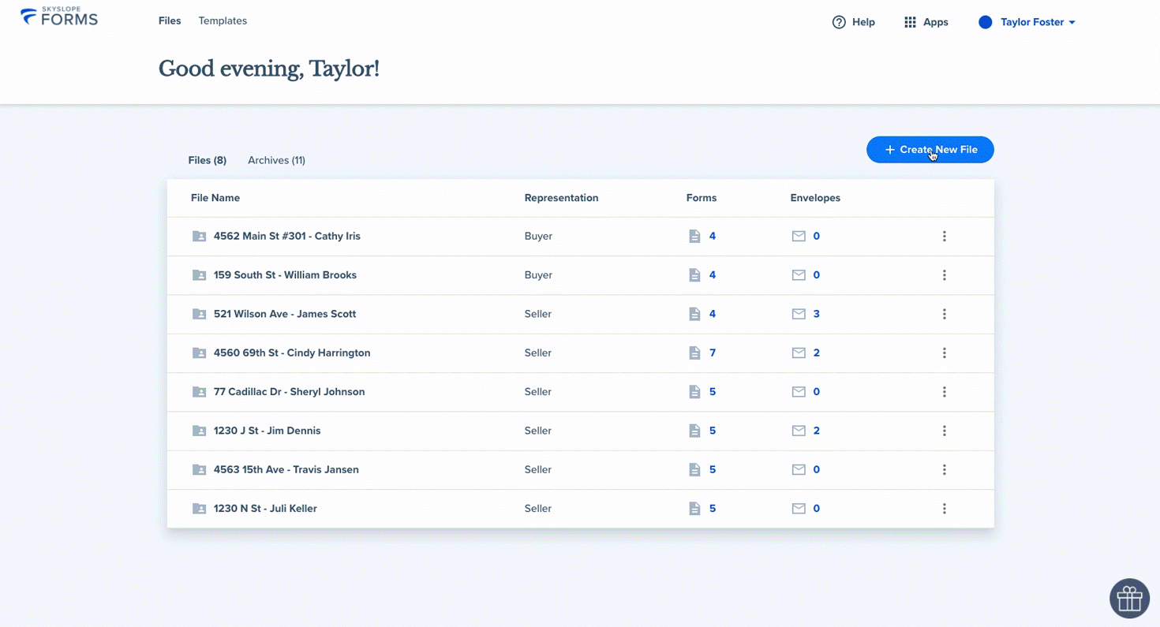Open the Apps grid icon
The width and height of the screenshot is (1160, 627).
[910, 22]
